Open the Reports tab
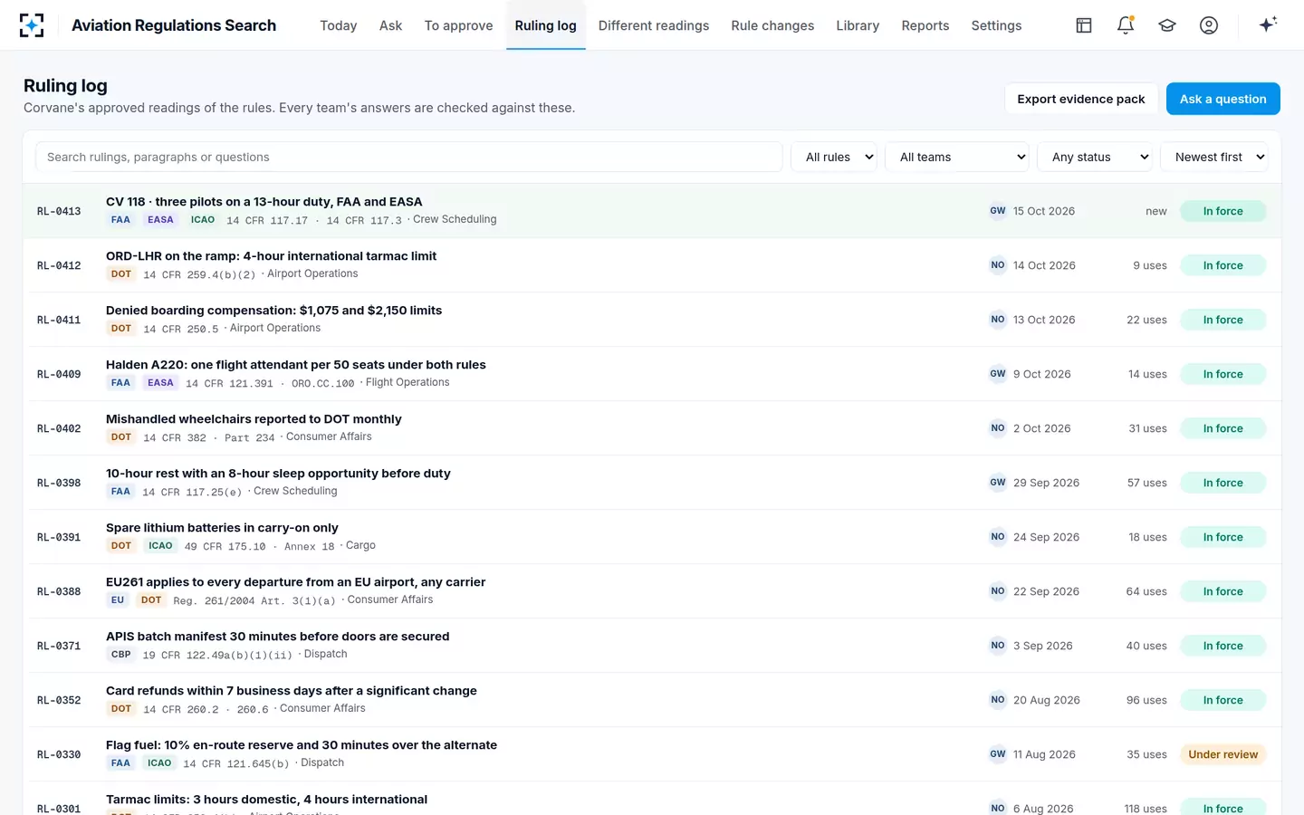1304x815 pixels. pyautogui.click(x=925, y=25)
